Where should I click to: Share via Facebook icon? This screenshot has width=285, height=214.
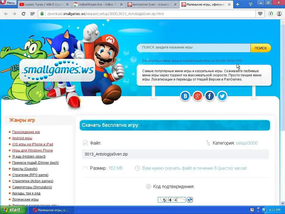[x=210, y=96]
